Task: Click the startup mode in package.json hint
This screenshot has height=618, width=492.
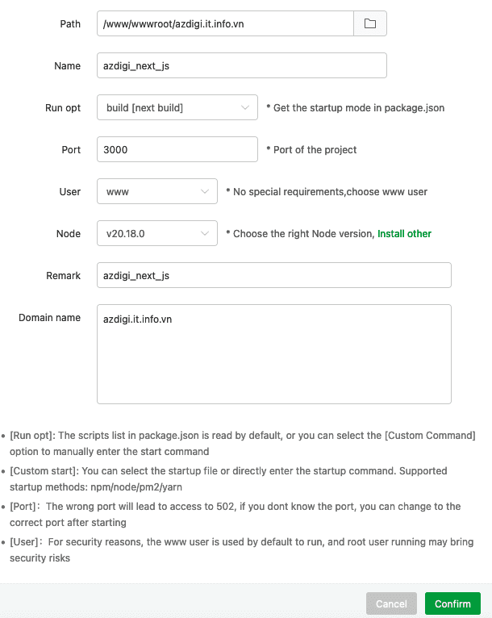Action: pyautogui.click(x=355, y=107)
